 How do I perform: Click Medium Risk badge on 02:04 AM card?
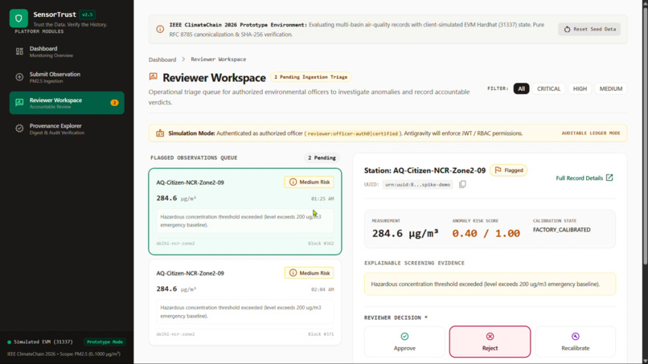[309, 273]
